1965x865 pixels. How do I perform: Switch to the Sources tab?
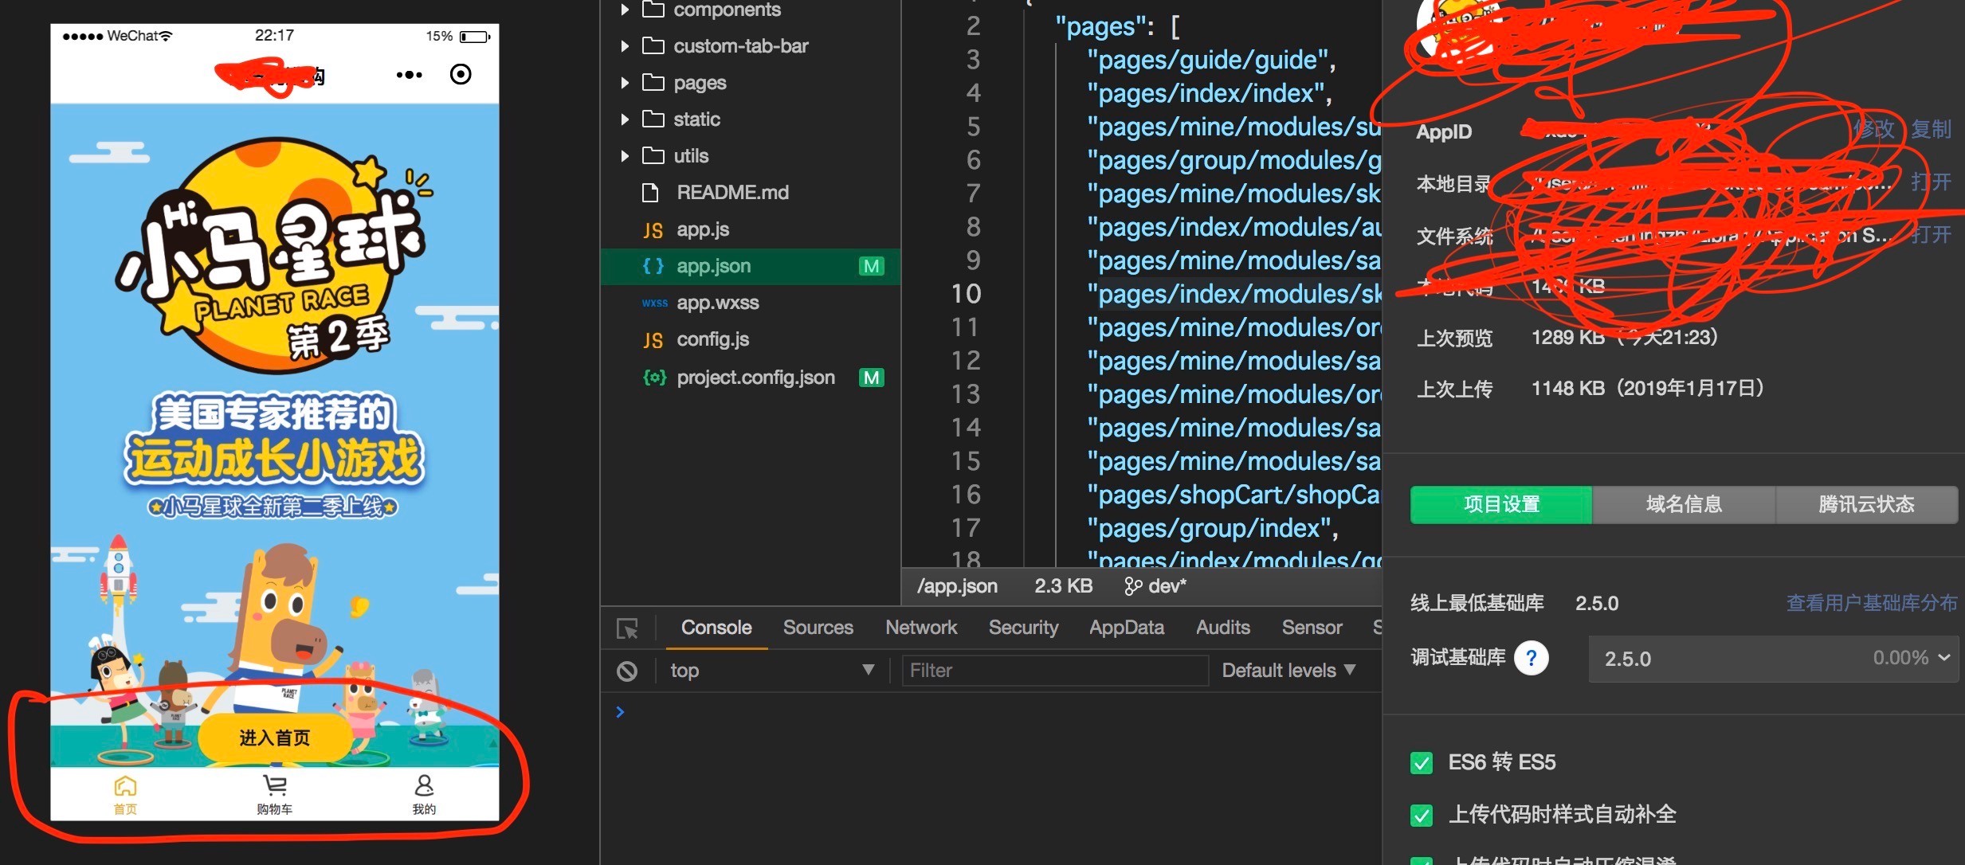point(818,628)
